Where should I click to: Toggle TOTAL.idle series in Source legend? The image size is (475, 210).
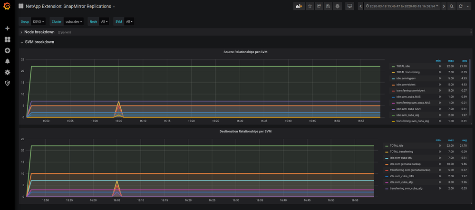403,66
